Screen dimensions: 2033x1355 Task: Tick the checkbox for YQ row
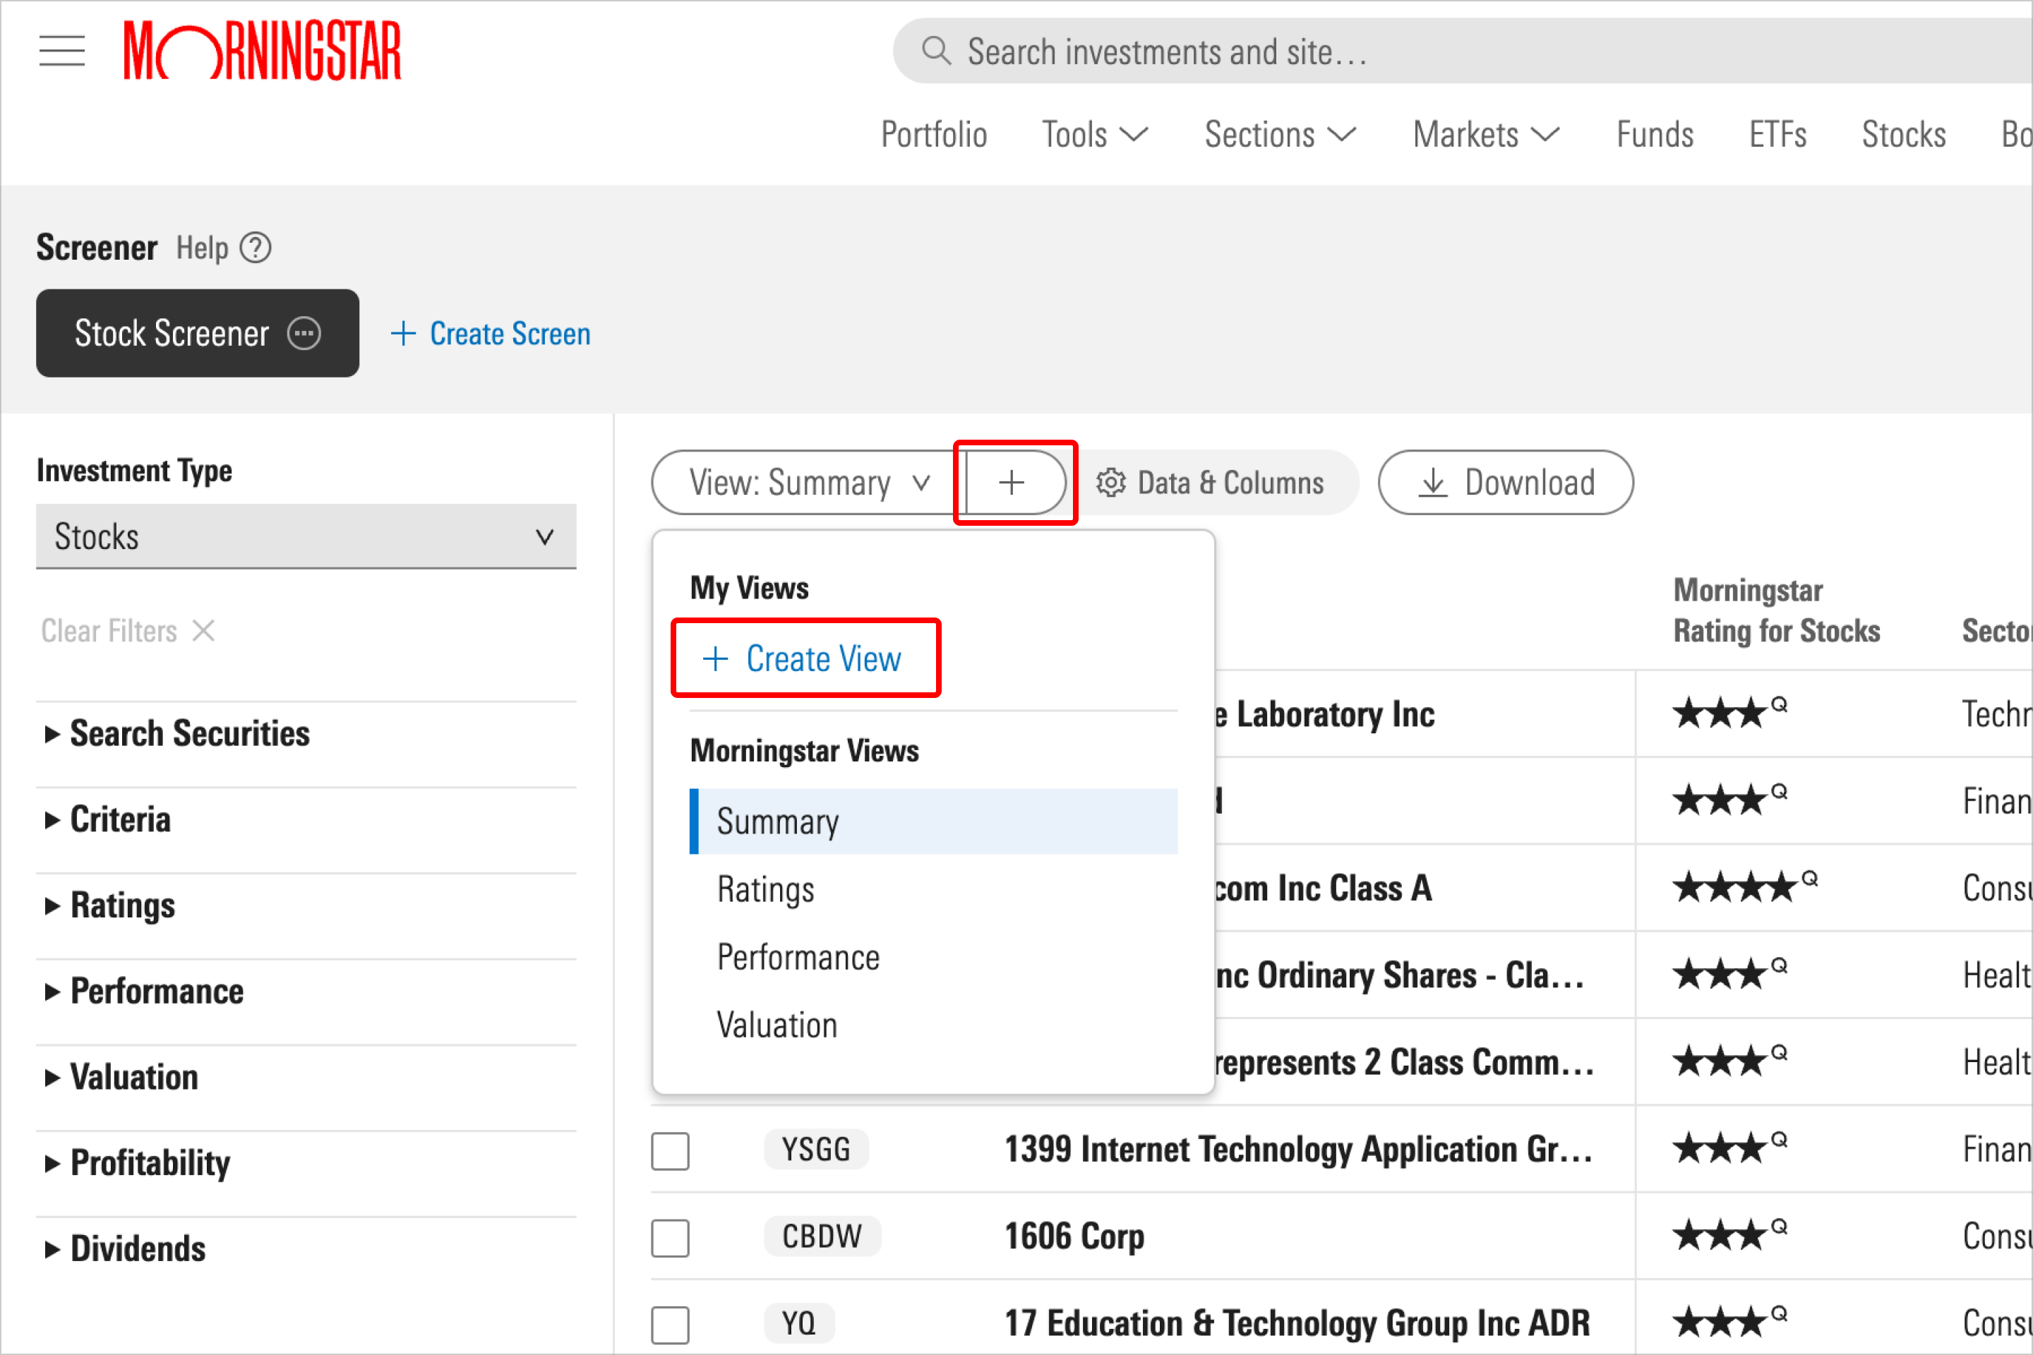click(x=671, y=1324)
